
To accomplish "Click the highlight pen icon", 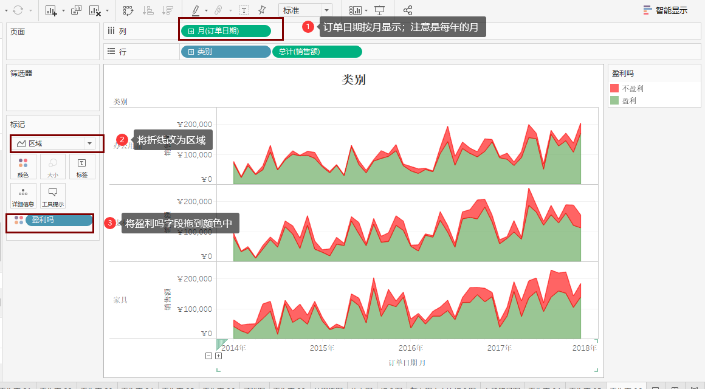I will [x=196, y=10].
